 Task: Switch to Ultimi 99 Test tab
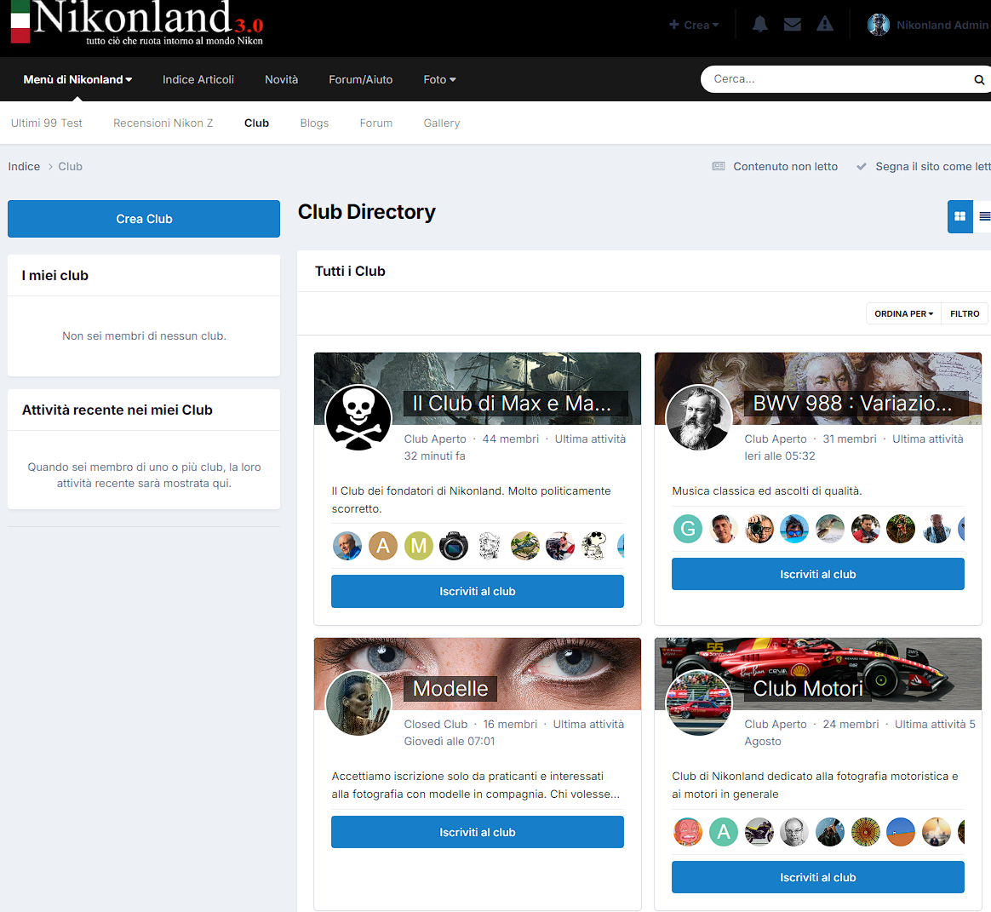[x=46, y=123]
